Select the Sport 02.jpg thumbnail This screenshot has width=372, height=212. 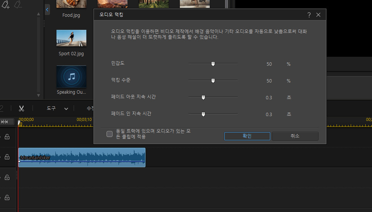point(71,38)
